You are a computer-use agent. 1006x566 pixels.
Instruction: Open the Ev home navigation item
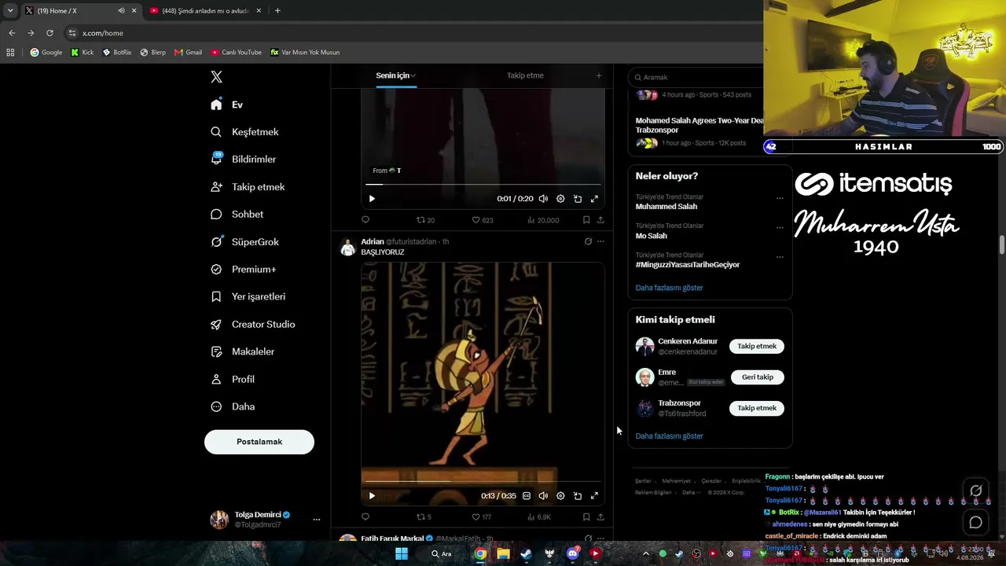coord(227,105)
